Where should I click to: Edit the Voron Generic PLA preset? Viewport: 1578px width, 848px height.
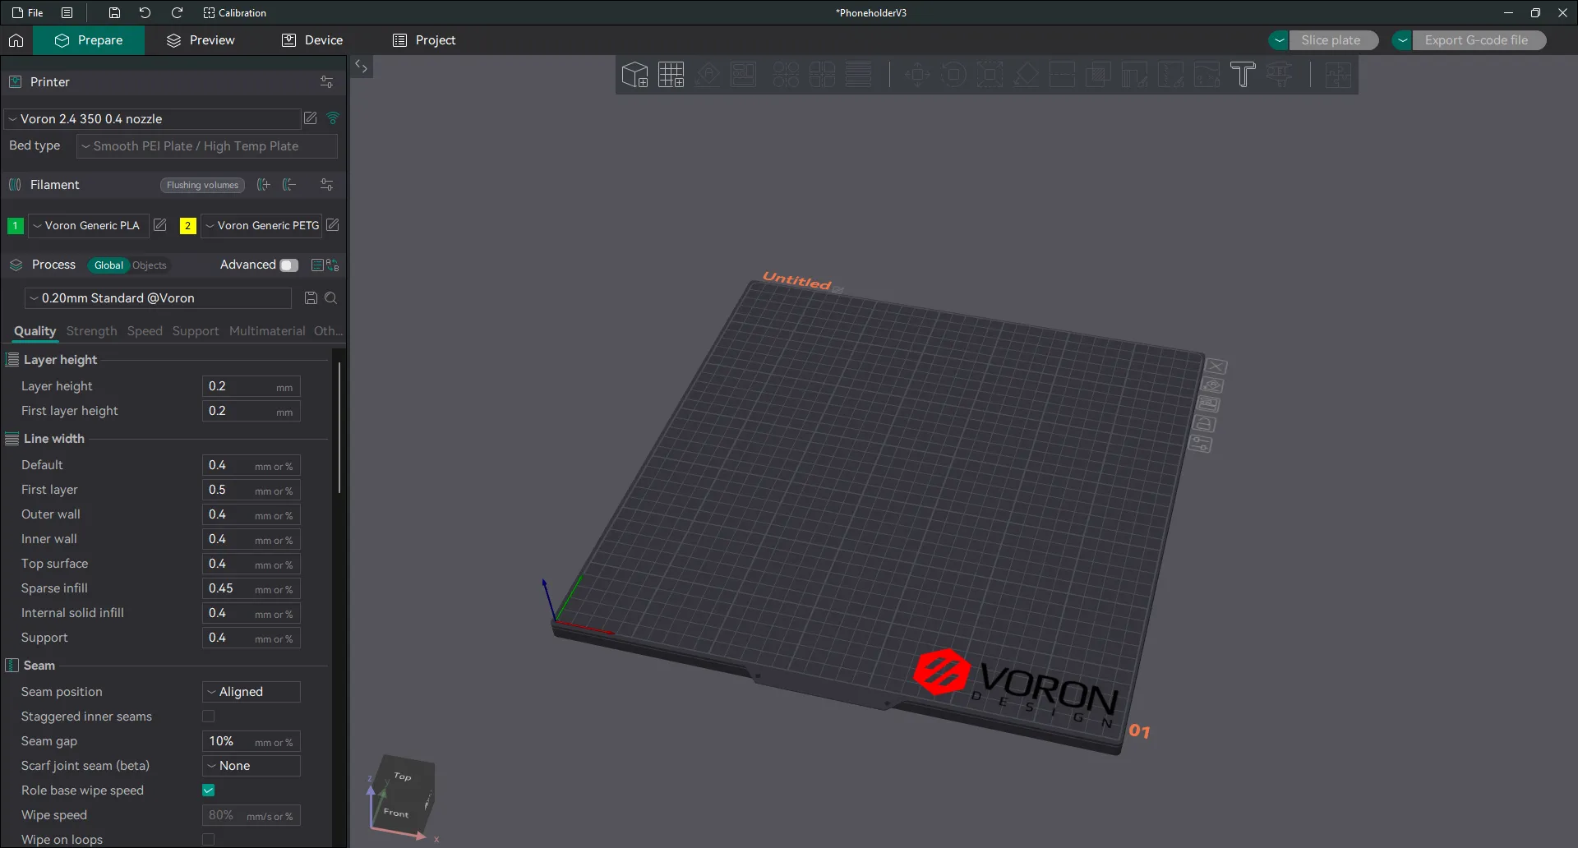point(160,225)
